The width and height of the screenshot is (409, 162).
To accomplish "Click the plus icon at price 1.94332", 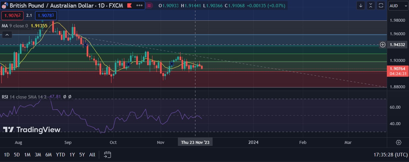I will click(383, 44).
